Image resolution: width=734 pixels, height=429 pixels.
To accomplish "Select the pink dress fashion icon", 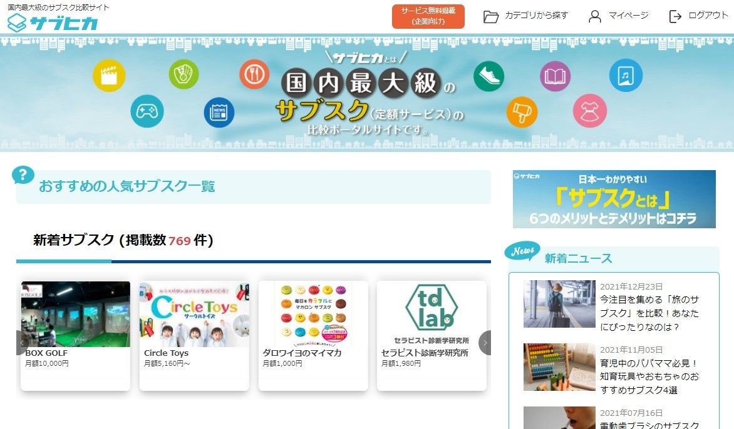I will (589, 111).
